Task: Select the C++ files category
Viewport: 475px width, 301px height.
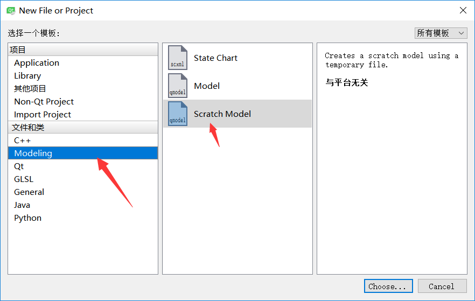Action: 83,140
